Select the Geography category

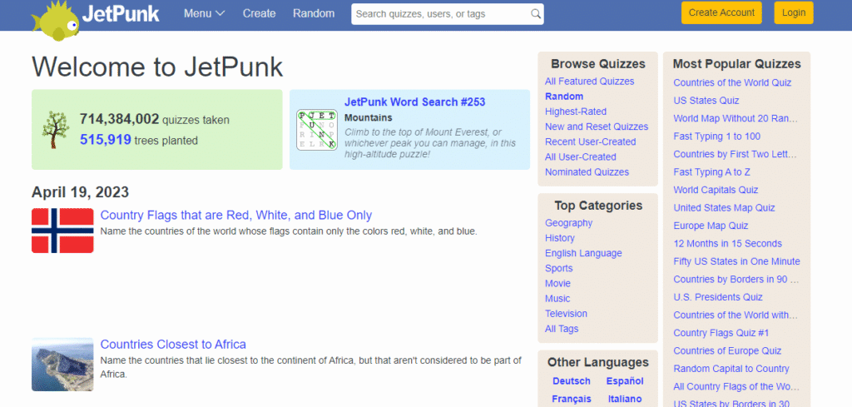(568, 223)
